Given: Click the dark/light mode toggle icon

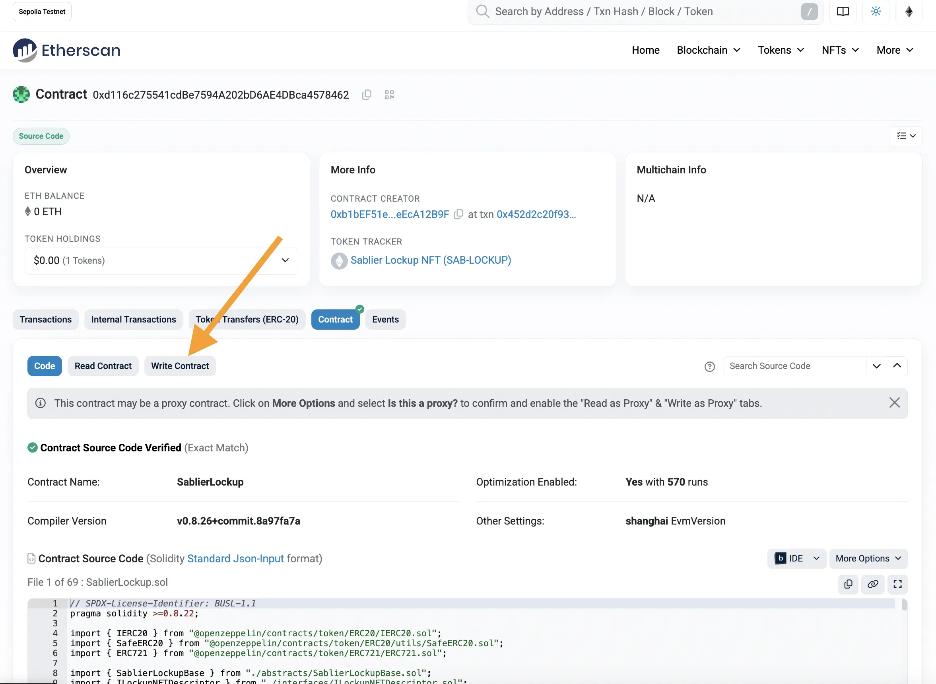Looking at the screenshot, I should [x=876, y=12].
